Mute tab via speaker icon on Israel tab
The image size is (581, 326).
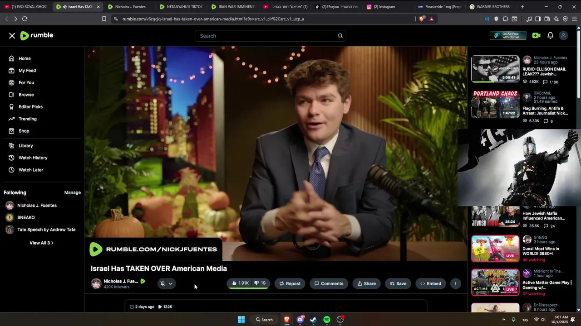64,7
